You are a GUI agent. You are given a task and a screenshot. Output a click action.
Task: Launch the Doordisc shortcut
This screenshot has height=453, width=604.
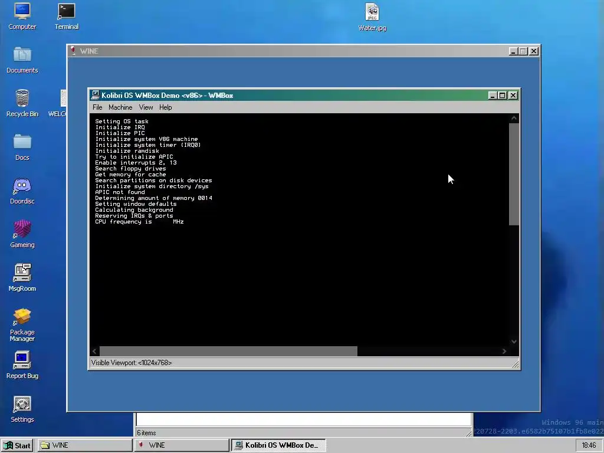click(x=22, y=191)
